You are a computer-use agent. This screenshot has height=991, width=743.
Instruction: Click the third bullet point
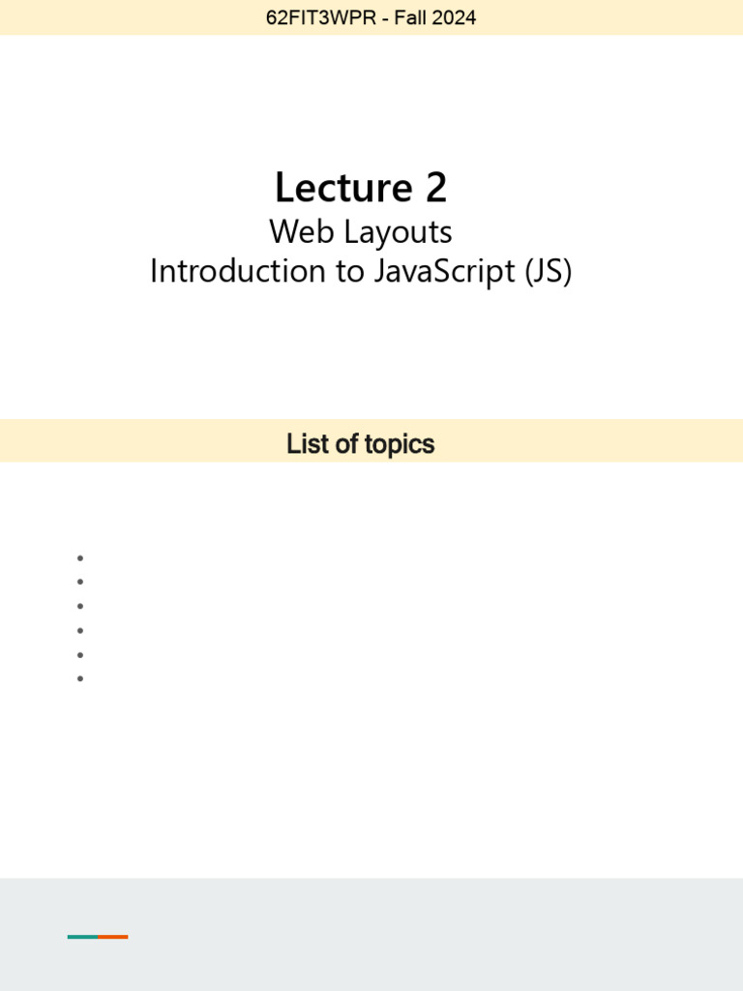80,606
